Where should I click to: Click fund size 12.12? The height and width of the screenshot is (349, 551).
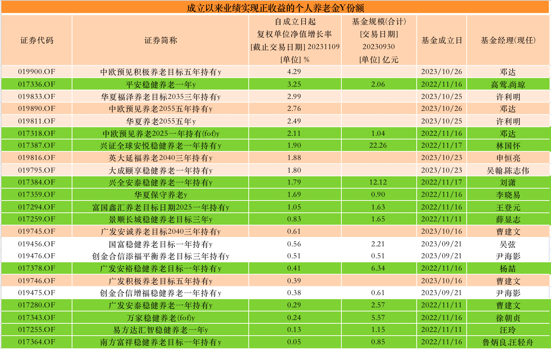click(x=378, y=182)
